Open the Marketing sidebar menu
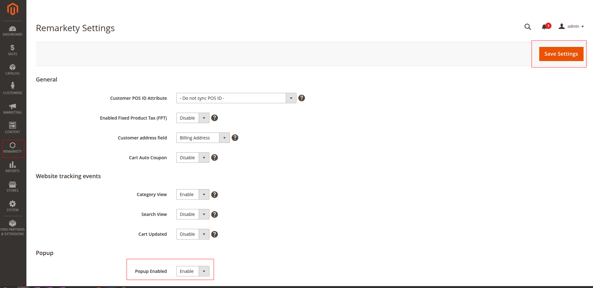Screen dimensions: 593x288 [13, 109]
